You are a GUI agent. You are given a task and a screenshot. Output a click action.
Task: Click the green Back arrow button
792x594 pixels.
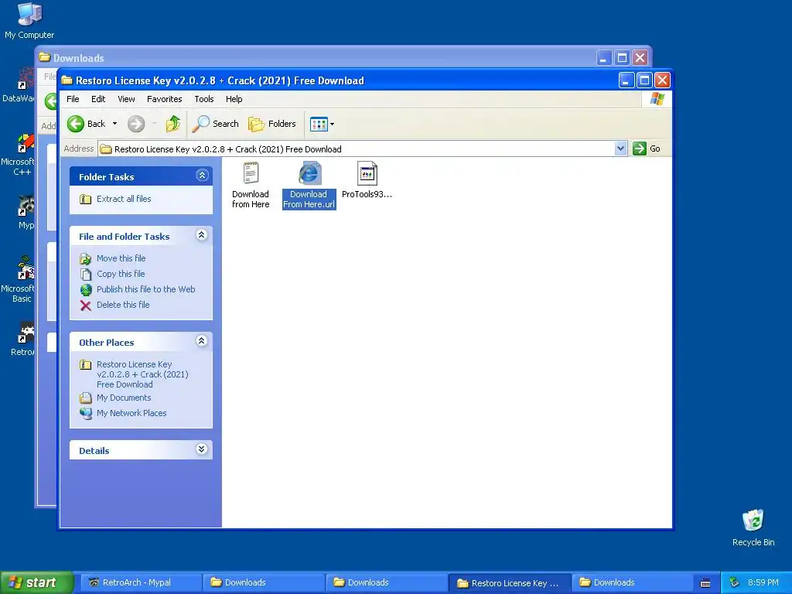coord(76,124)
